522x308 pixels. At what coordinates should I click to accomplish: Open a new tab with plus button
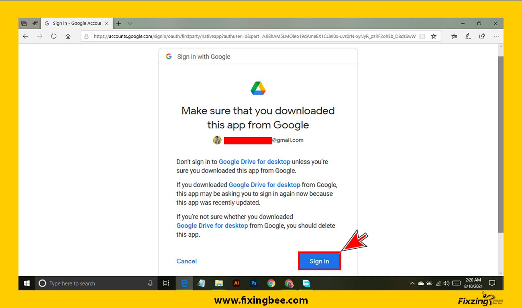[118, 24]
